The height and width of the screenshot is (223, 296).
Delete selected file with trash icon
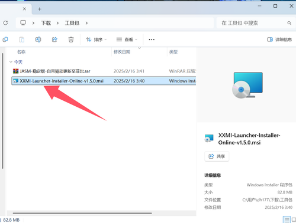(71, 40)
